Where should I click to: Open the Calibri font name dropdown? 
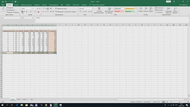pyautogui.click(x=31, y=9)
